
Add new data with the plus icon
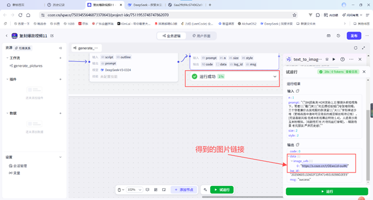60,113
